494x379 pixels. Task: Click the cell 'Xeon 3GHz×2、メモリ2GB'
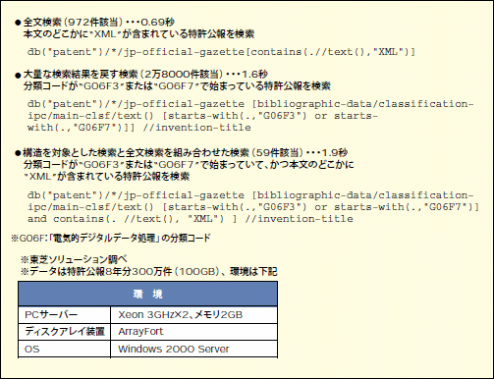click(194, 315)
